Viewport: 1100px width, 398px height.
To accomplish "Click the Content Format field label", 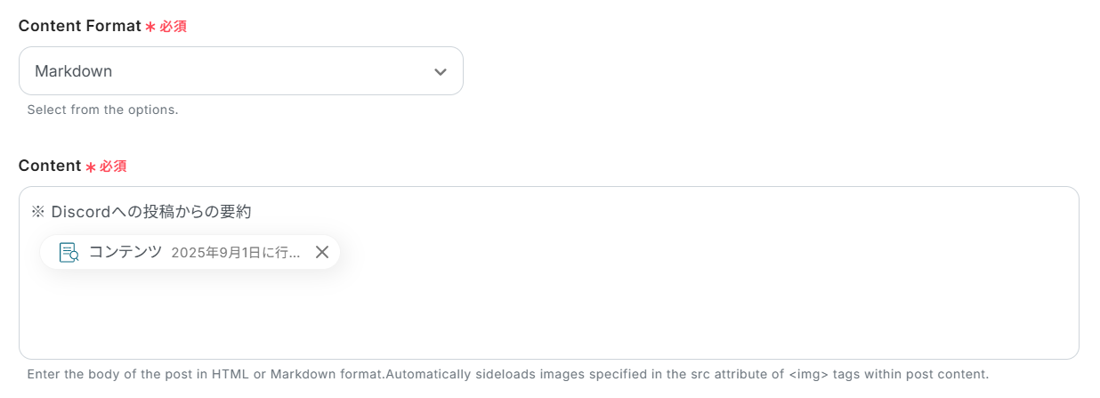I will click(x=79, y=26).
